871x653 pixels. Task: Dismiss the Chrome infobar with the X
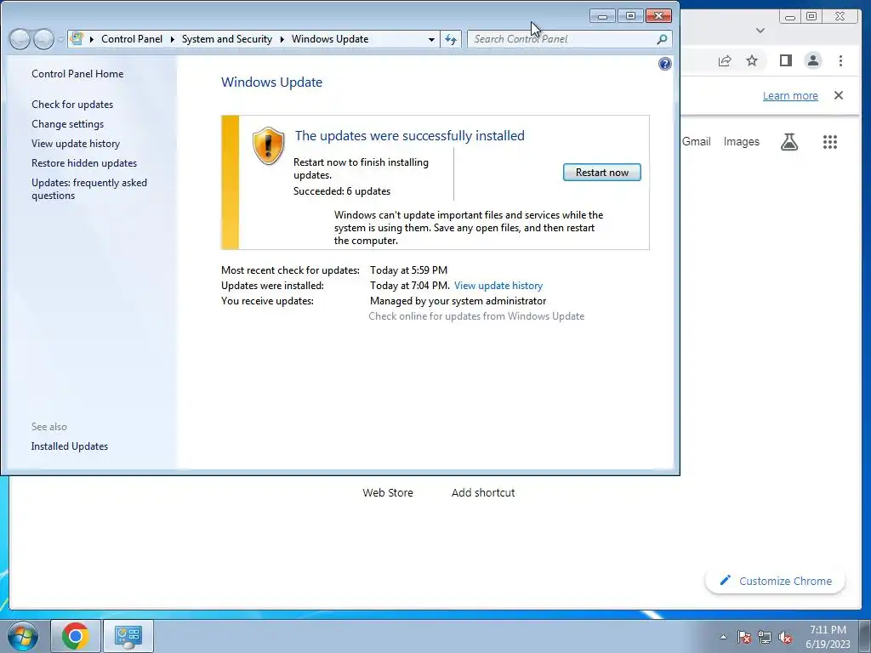(839, 95)
